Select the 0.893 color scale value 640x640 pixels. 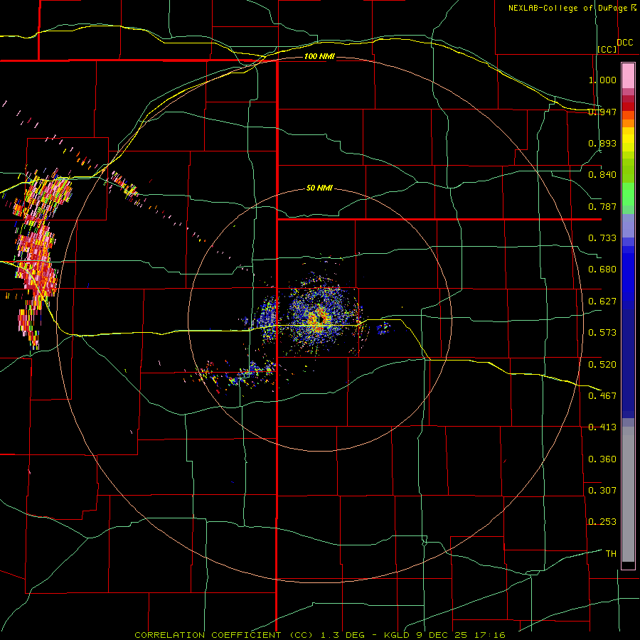point(602,143)
